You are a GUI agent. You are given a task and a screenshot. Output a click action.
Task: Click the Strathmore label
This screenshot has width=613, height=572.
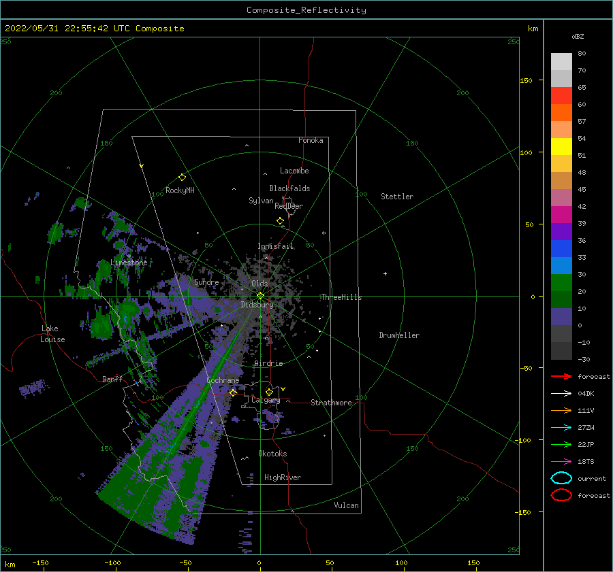pos(331,403)
